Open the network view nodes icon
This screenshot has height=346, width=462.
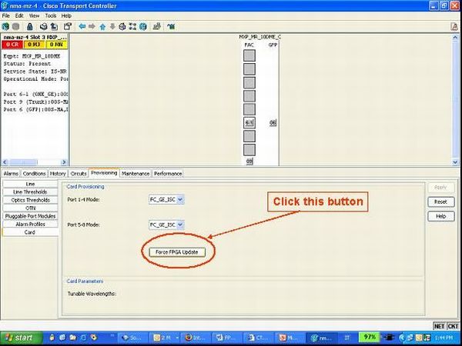132,27
